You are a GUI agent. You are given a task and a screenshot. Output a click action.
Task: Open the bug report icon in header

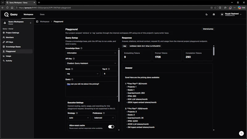[214, 15]
